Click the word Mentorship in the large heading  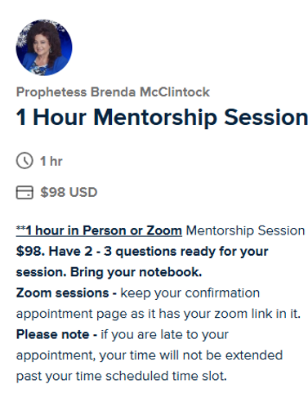coord(155,117)
